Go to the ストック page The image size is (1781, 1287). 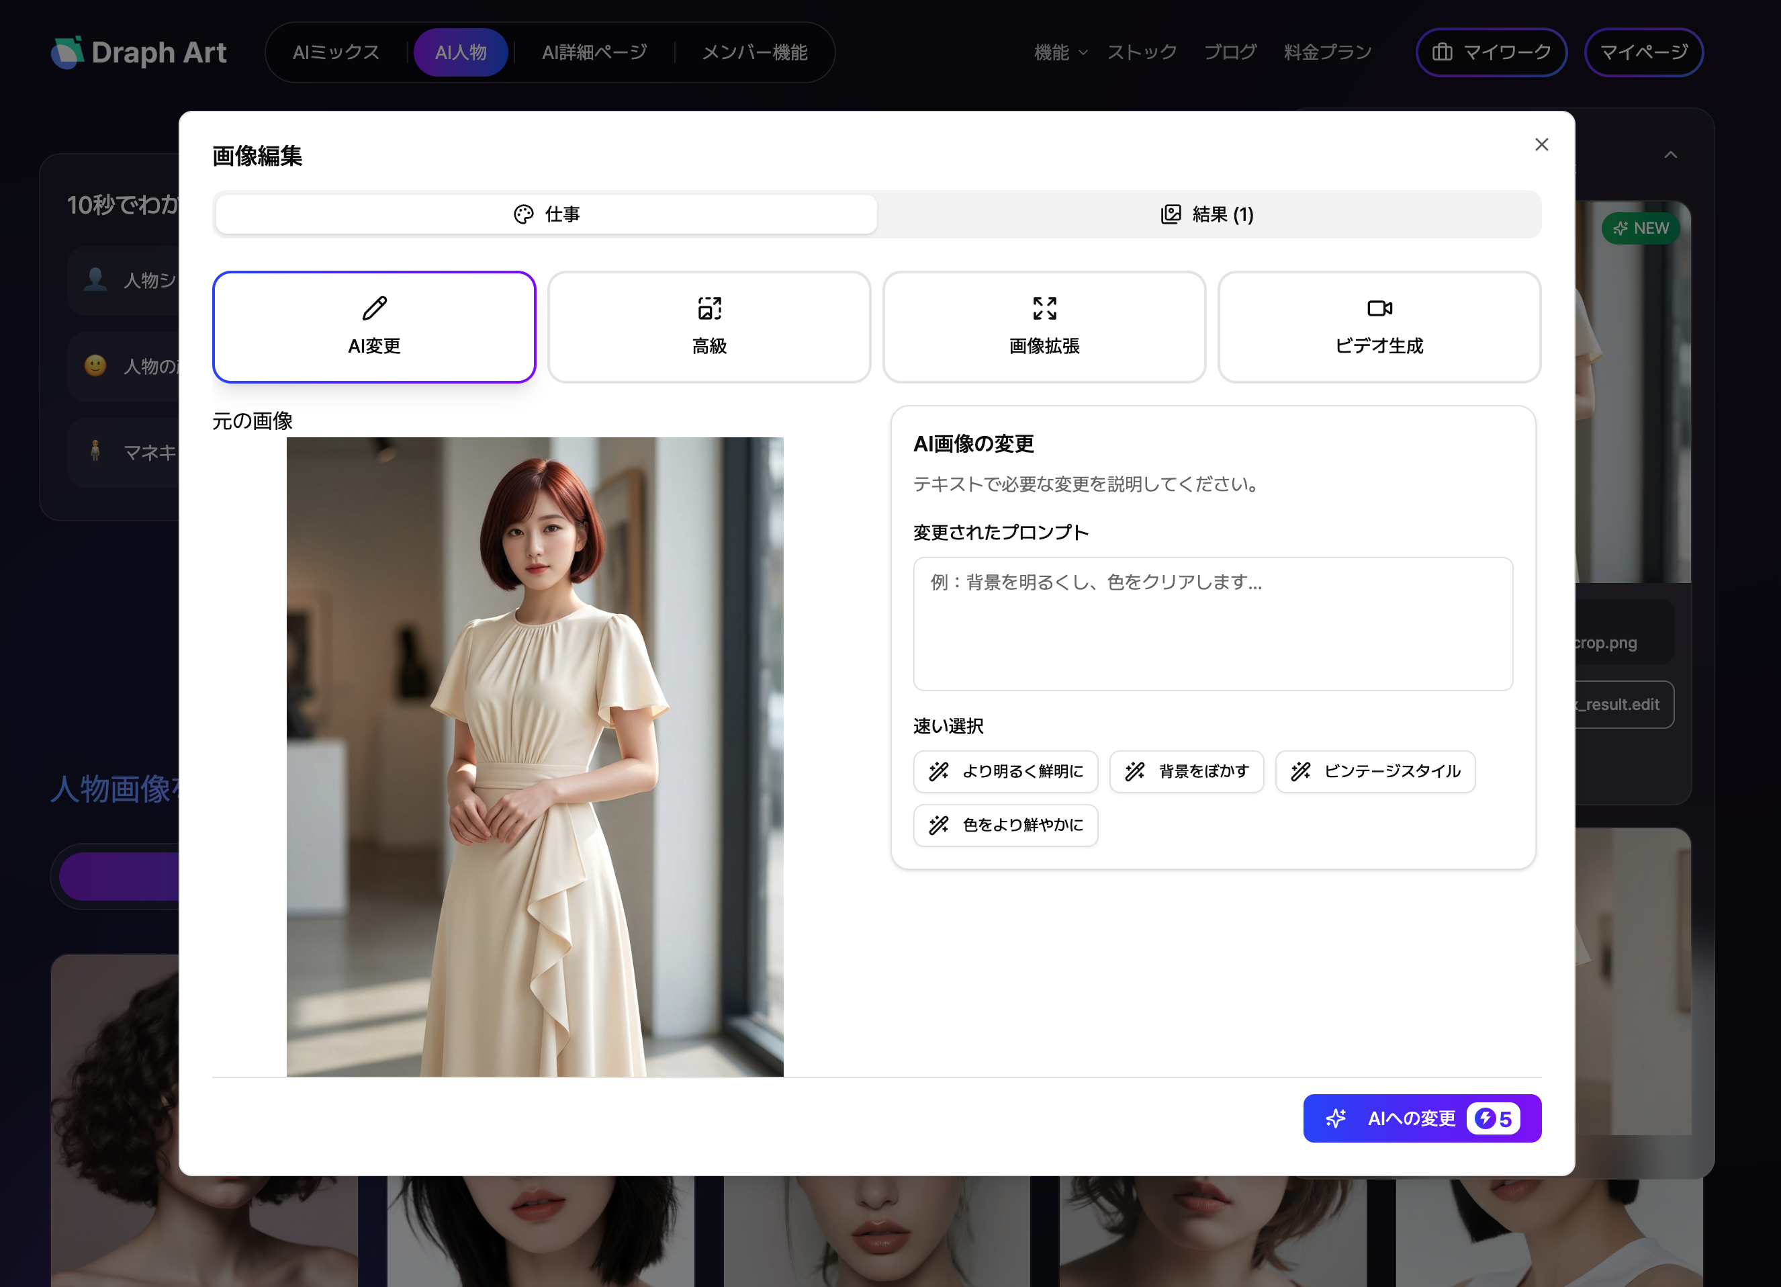tap(1142, 52)
